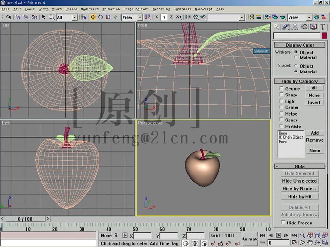The height and width of the screenshot is (247, 330).
Task: Click the object color swatch
Action: [324, 36]
